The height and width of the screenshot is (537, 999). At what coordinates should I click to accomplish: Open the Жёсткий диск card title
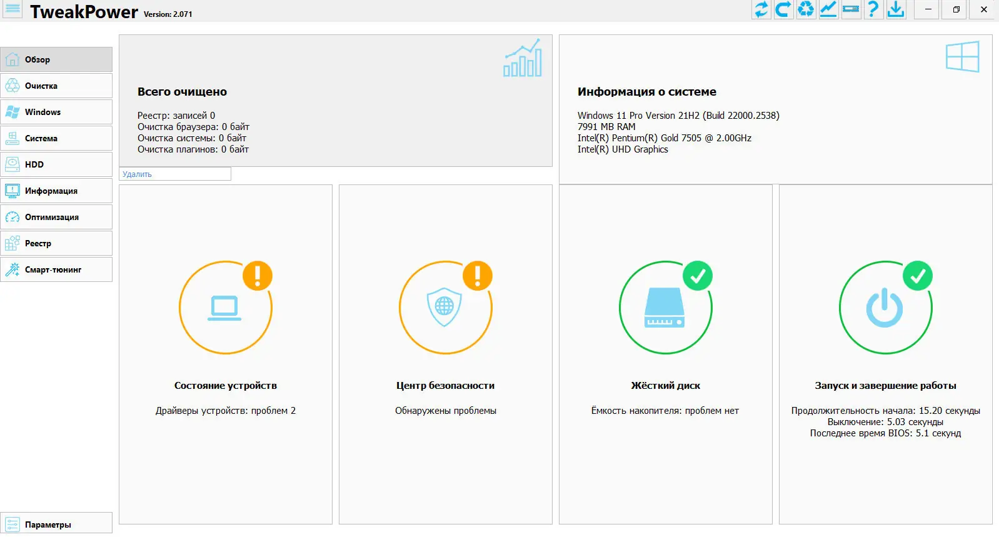(666, 386)
